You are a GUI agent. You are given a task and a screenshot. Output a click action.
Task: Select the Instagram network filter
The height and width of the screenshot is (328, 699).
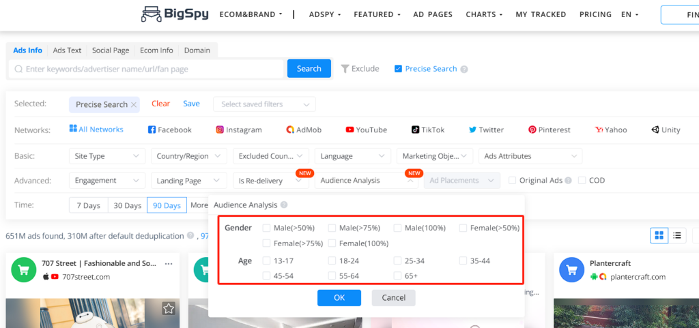pos(239,130)
